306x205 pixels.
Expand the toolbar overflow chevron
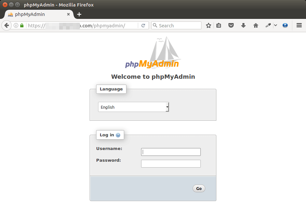[275, 25]
